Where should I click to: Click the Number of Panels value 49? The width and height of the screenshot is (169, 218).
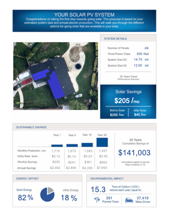point(146,48)
